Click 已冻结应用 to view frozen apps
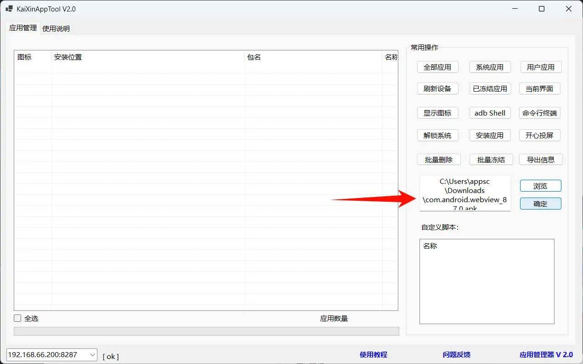The height and width of the screenshot is (364, 583). [x=490, y=88]
